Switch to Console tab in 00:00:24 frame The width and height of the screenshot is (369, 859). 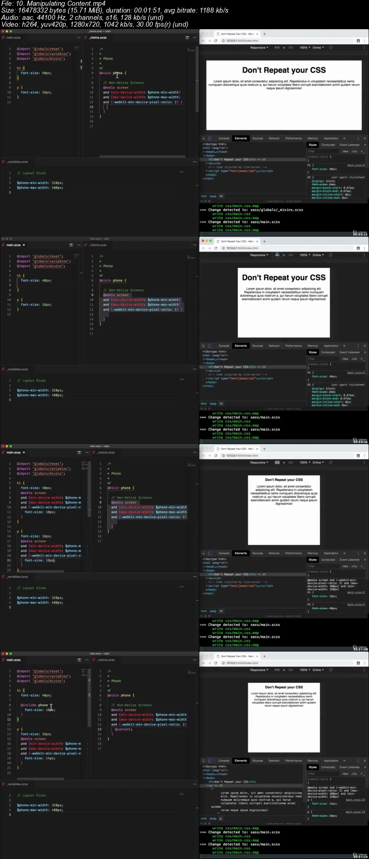click(224, 138)
